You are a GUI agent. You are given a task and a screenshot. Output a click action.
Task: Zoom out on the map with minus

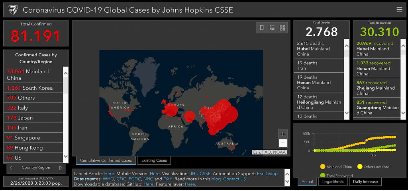[x=283, y=143]
